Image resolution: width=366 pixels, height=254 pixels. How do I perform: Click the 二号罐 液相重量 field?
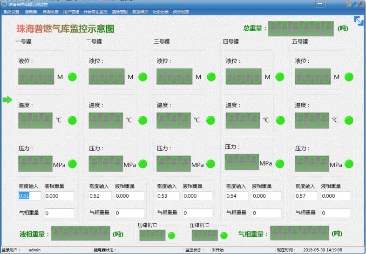pyautogui.click(x=129, y=196)
